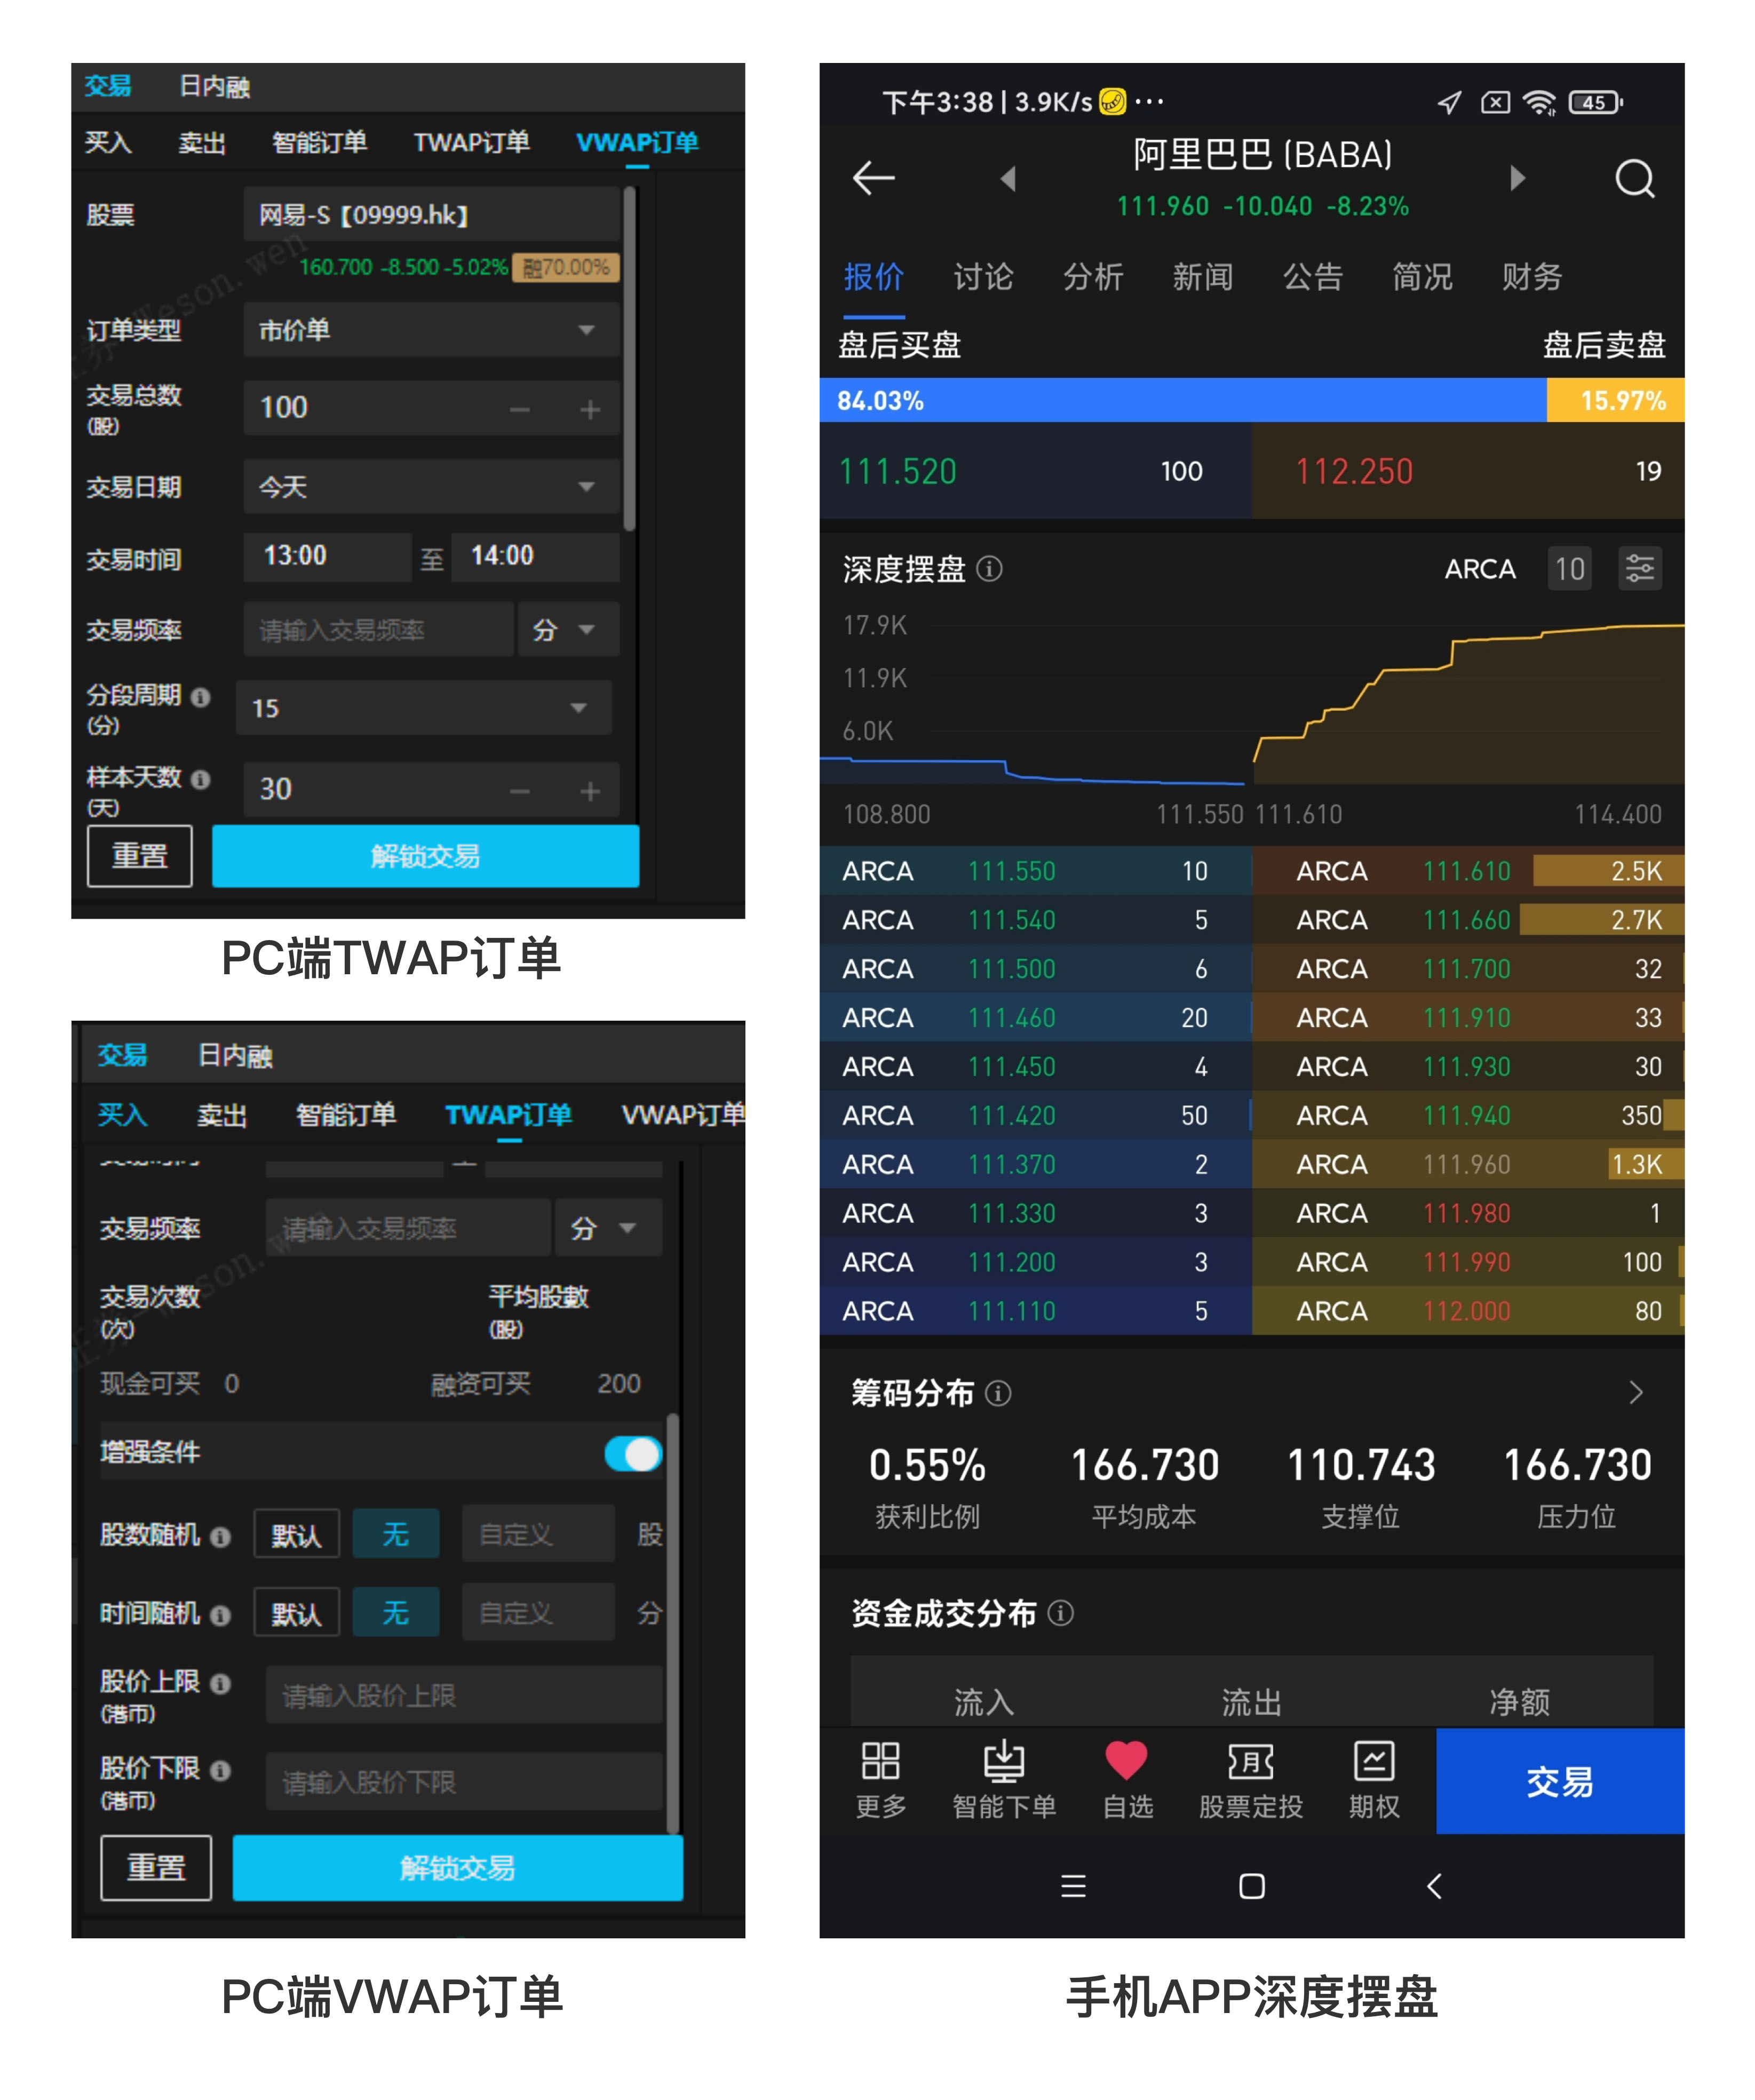Expand the 订单类型 市价单 dropdown

point(430,330)
